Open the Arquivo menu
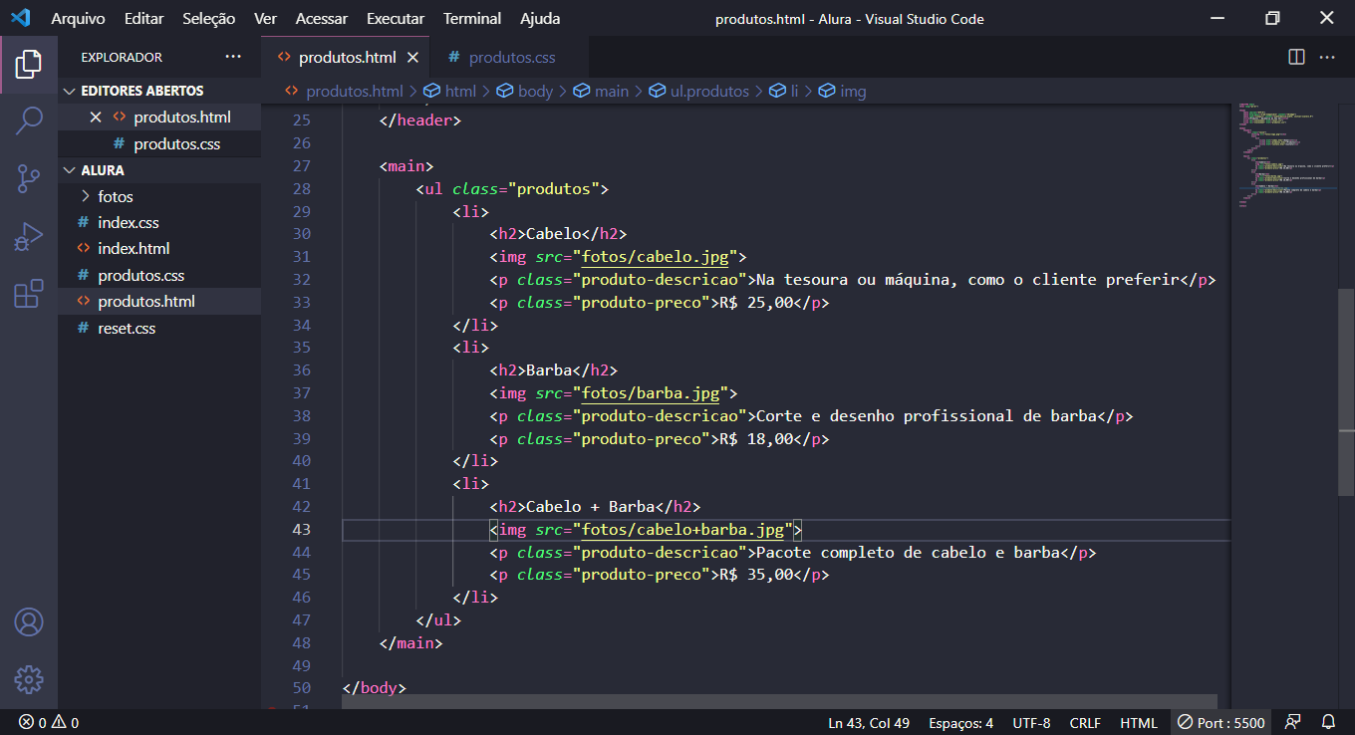The height and width of the screenshot is (735, 1355). (x=78, y=18)
